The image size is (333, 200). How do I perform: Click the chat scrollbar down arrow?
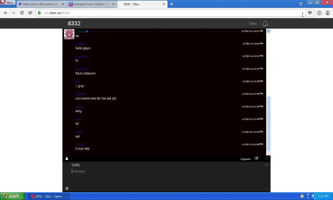[268, 153]
